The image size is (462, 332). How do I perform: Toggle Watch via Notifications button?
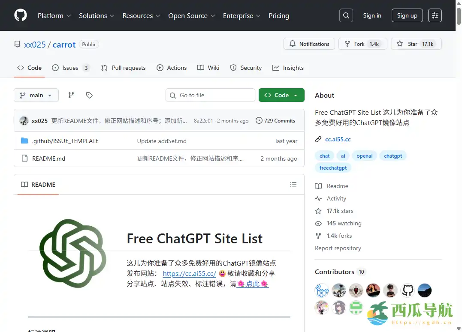309,44
